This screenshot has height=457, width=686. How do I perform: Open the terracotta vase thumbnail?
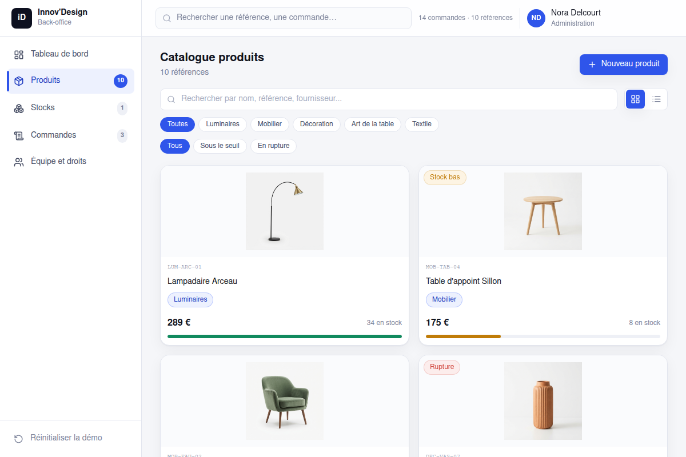[x=543, y=401]
